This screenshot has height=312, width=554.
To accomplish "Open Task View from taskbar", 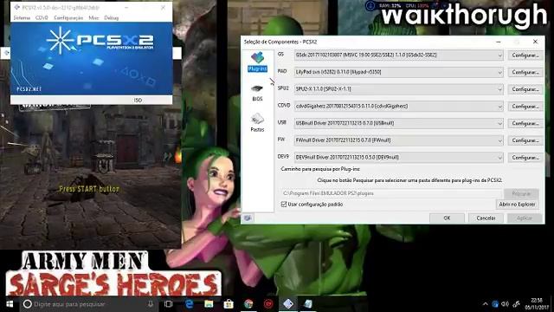I will 169,304.
